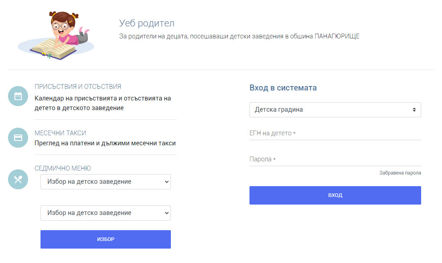Select the 'СЕДМИЧНО МЕНЮ' heading
Screen dimensions: 442x263
point(63,168)
